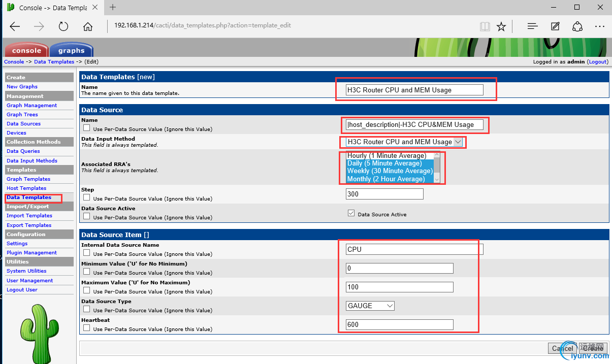The width and height of the screenshot is (612, 364).
Task: Open System Utilities in sidebar
Action: [26, 271]
